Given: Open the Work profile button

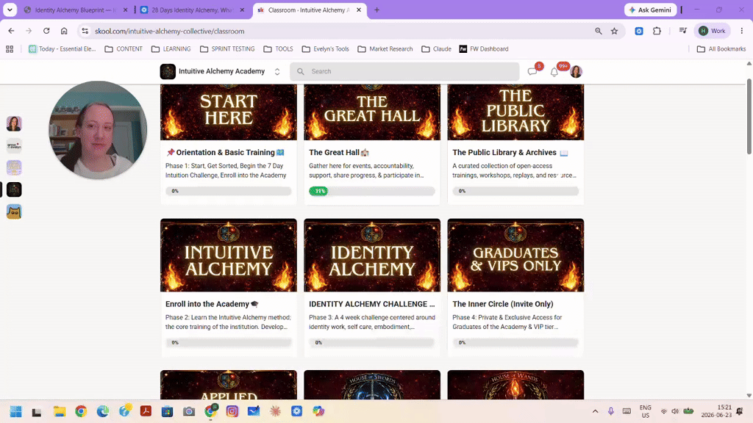Looking at the screenshot, I should pyautogui.click(x=712, y=31).
